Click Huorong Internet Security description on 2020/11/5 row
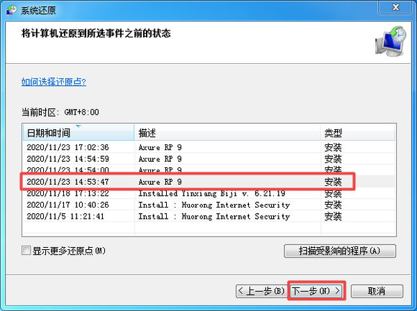417x311 pixels. click(214, 217)
